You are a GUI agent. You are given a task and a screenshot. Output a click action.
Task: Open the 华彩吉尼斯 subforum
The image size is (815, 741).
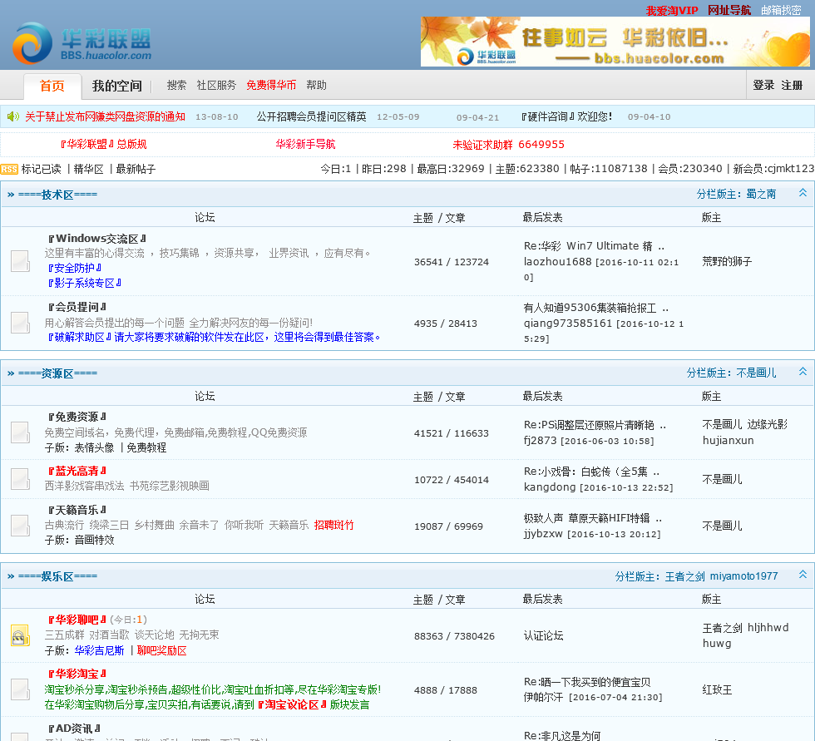click(x=99, y=650)
